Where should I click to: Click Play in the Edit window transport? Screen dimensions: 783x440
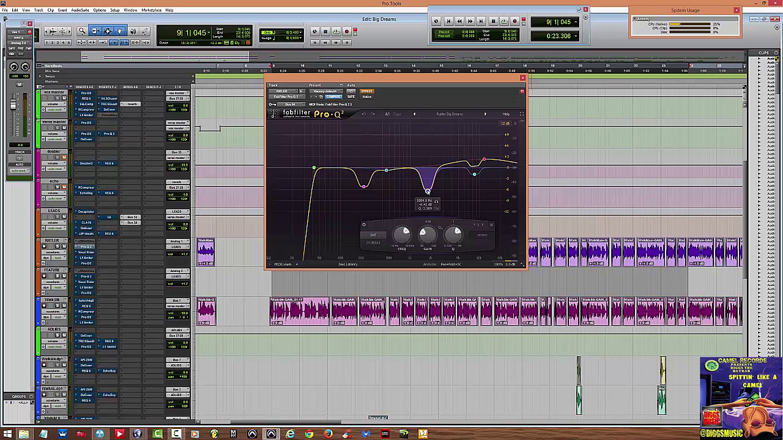[336, 31]
